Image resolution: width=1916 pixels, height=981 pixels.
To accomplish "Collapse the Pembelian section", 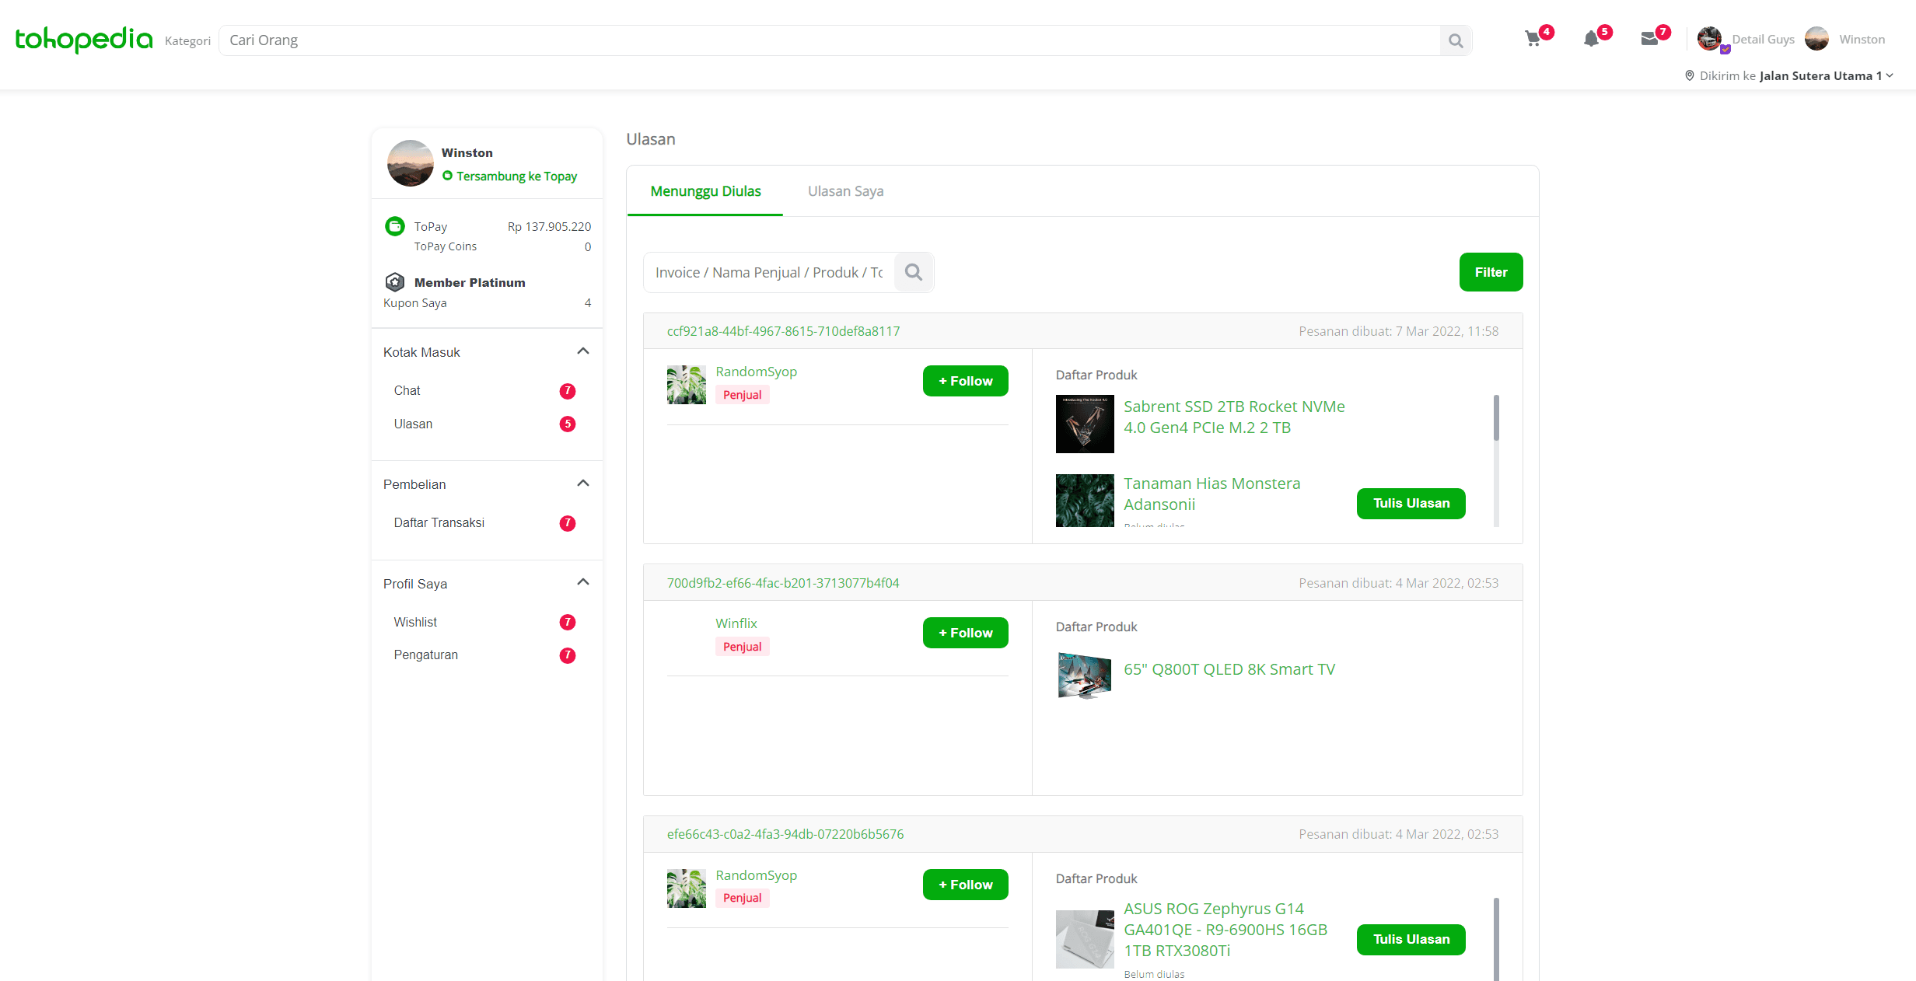I will click(x=582, y=483).
